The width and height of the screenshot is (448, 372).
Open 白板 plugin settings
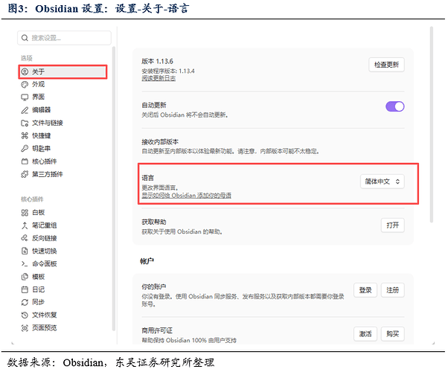pyautogui.click(x=63, y=213)
